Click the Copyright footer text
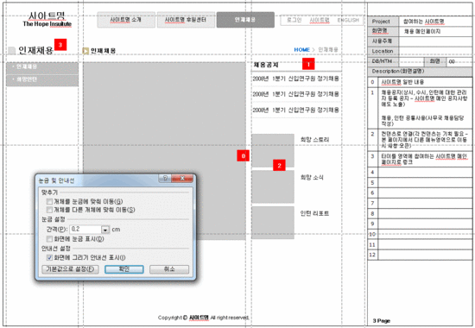 (203, 318)
